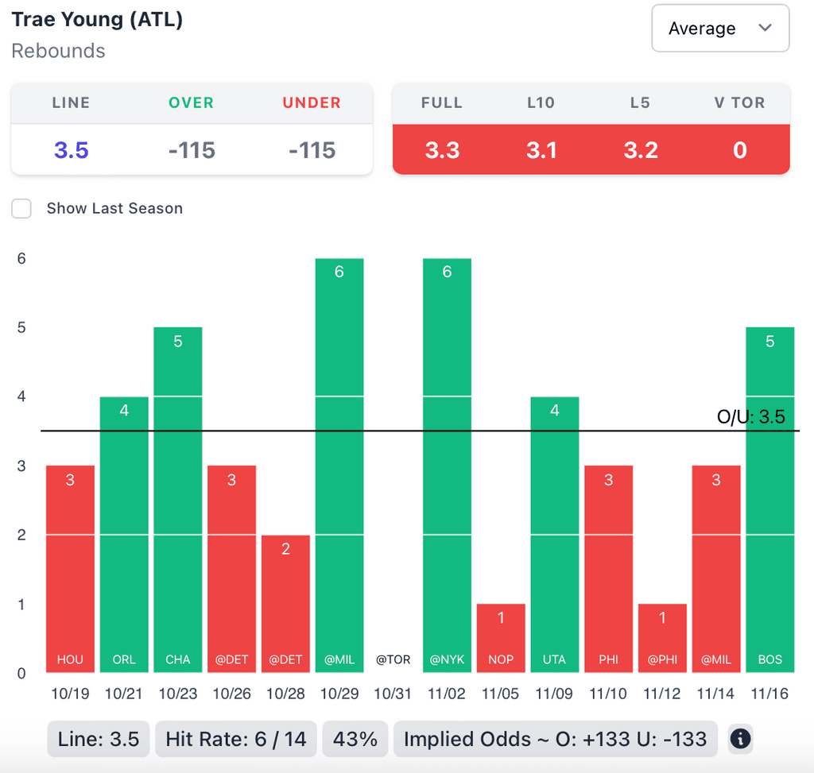The image size is (814, 773).
Task: Click the LINE column header
Action: click(x=71, y=102)
